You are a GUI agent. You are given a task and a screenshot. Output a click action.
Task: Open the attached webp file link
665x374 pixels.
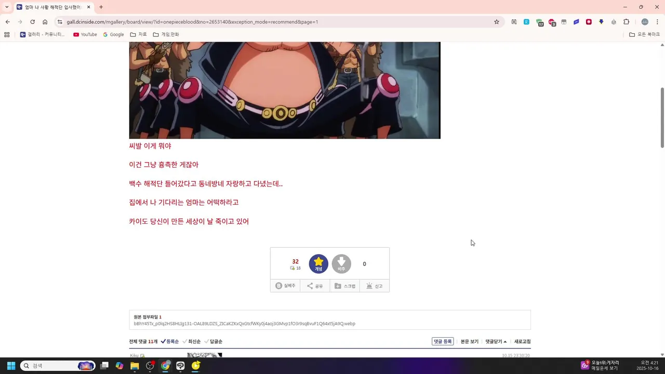245,324
